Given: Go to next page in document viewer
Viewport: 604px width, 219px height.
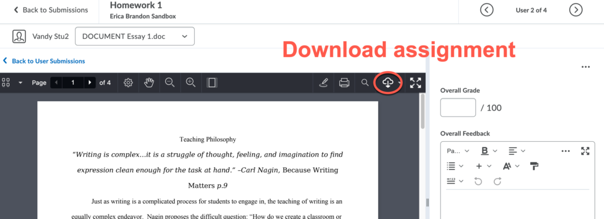Looking at the screenshot, I should pyautogui.click(x=90, y=82).
